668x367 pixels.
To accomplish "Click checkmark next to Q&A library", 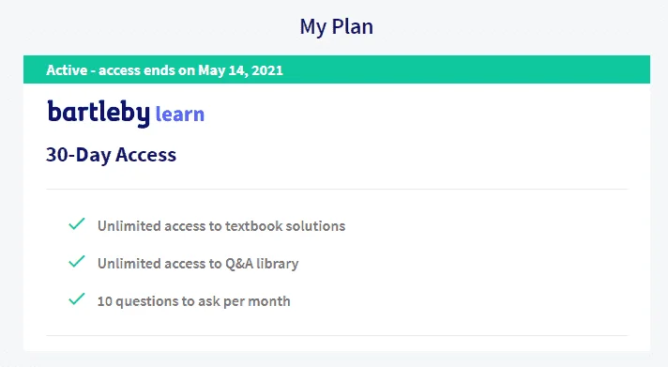I will [77, 262].
